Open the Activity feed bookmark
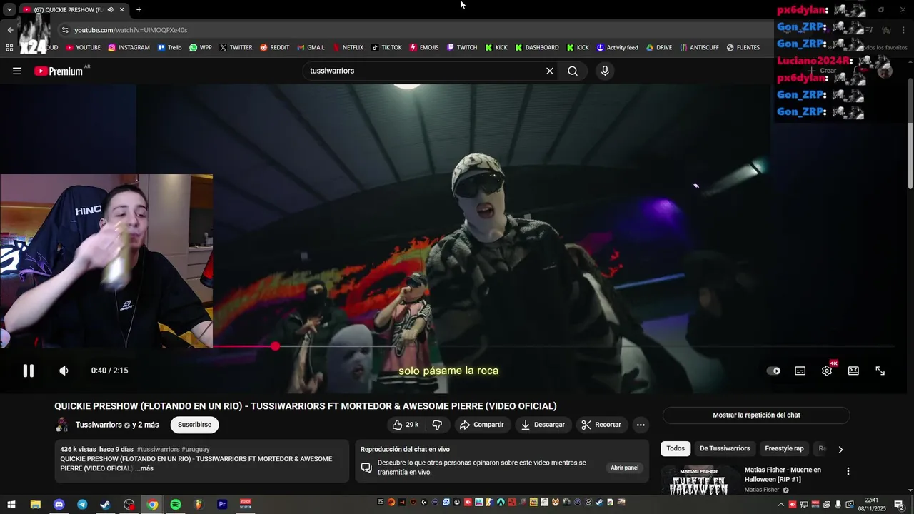Image resolution: width=914 pixels, height=514 pixels. (x=617, y=48)
